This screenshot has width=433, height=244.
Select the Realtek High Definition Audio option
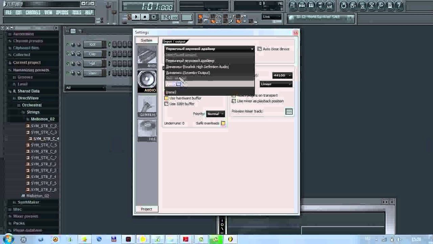click(x=209, y=67)
